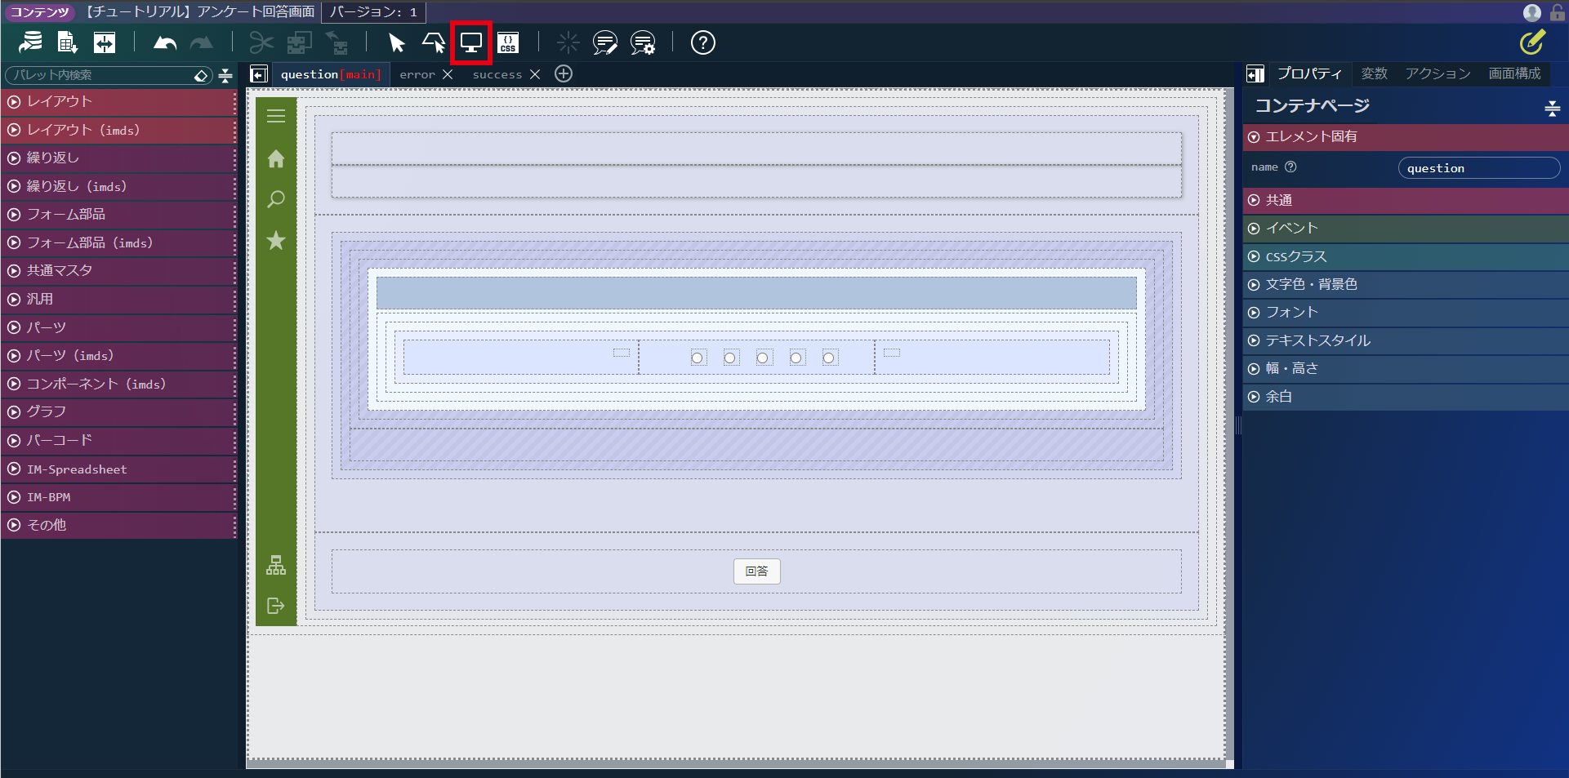Collapse the right properties panel icon

click(x=1255, y=74)
